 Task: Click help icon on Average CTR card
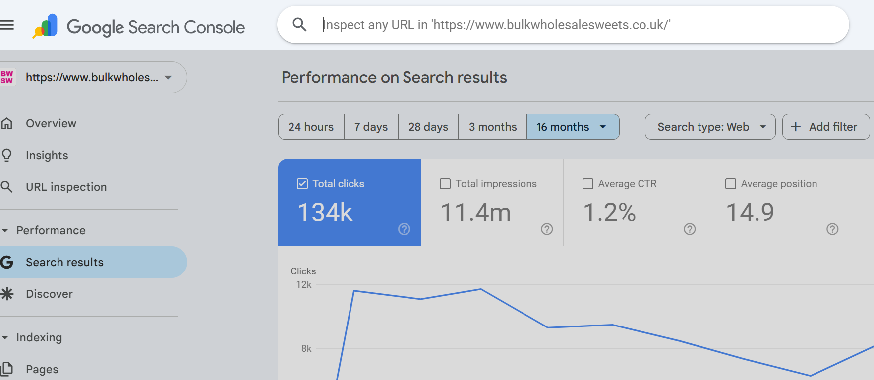690,229
